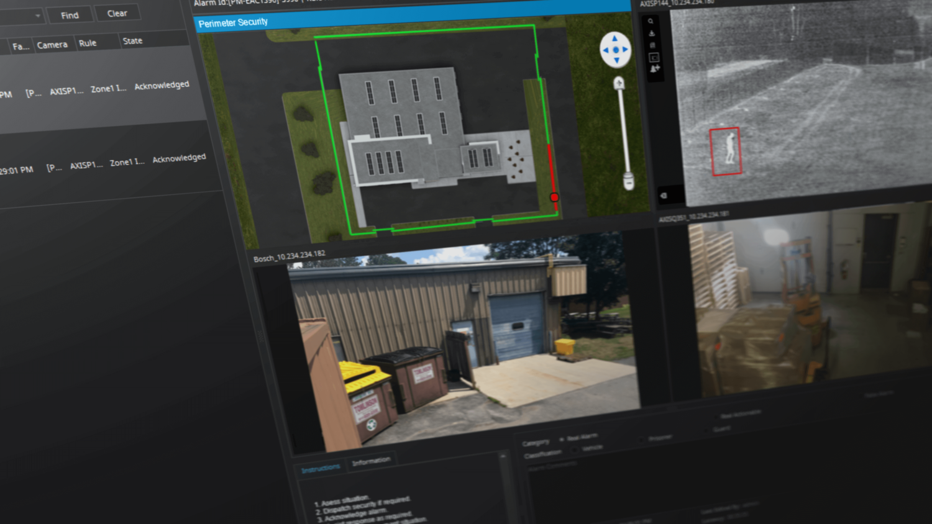Switch to the Information tab
The image size is (932, 524).
click(x=371, y=461)
